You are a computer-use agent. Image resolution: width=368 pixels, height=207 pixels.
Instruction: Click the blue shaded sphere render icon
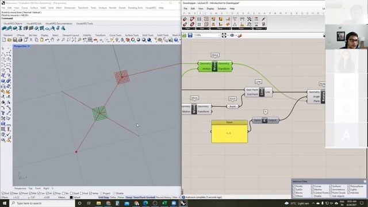tap(149, 40)
